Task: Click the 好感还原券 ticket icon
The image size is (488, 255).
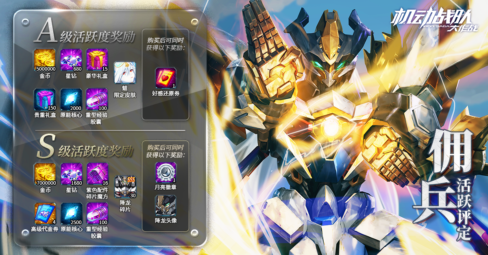Action: (x=166, y=78)
